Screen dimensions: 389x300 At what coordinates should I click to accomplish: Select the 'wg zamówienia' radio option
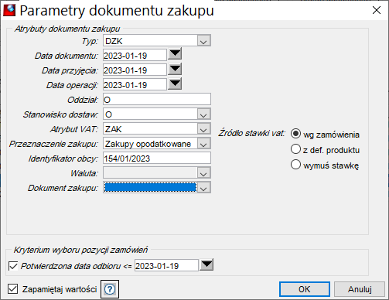point(295,134)
